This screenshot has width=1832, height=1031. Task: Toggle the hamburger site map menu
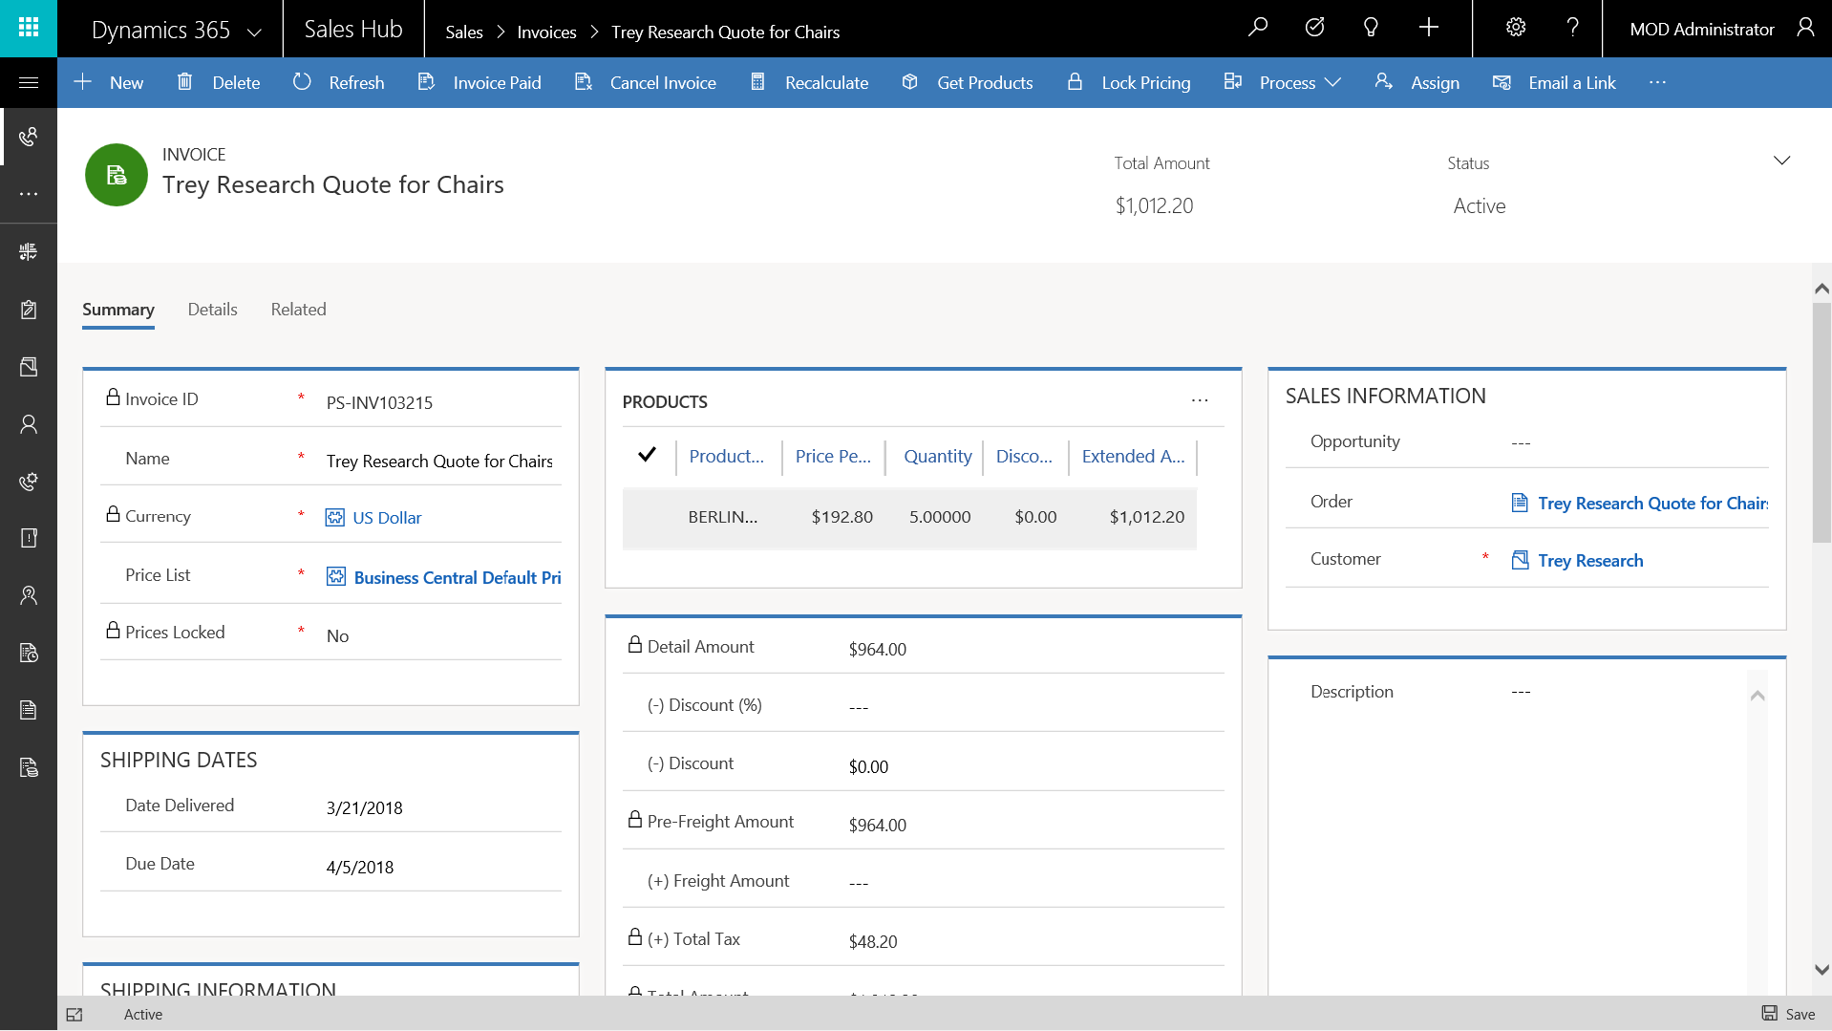[x=29, y=83]
